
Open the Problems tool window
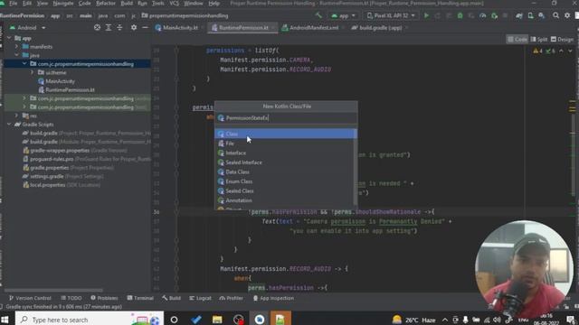click(104, 298)
